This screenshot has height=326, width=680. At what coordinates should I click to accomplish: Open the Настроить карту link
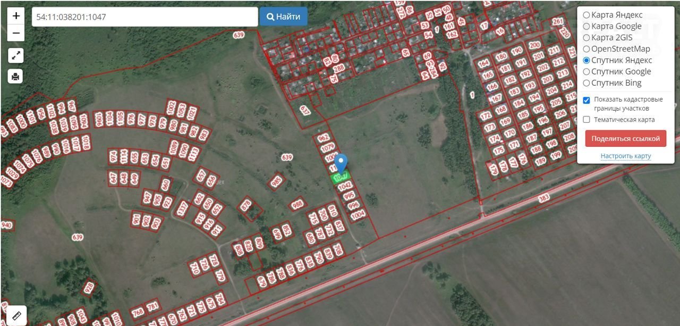click(x=625, y=156)
